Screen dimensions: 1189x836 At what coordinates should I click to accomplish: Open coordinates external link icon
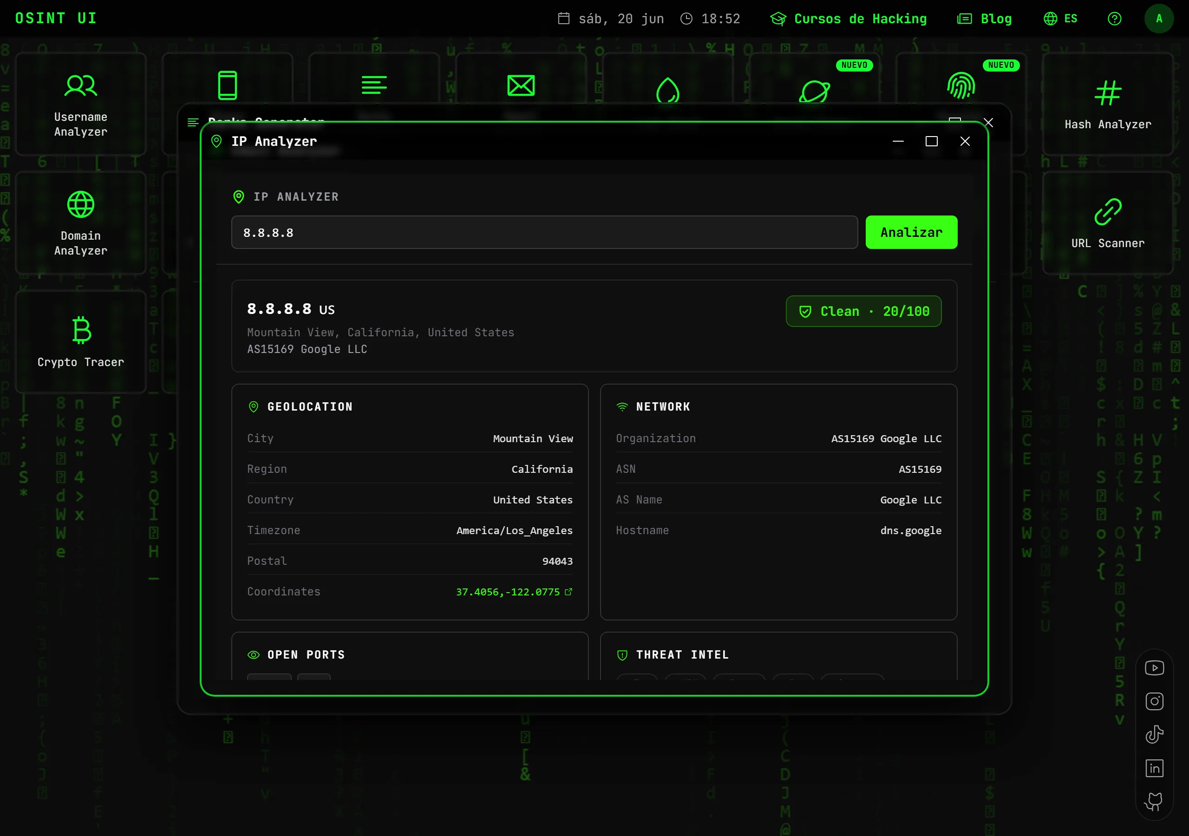[568, 592]
